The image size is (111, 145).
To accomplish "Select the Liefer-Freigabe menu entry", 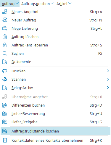I will click(55, 122).
